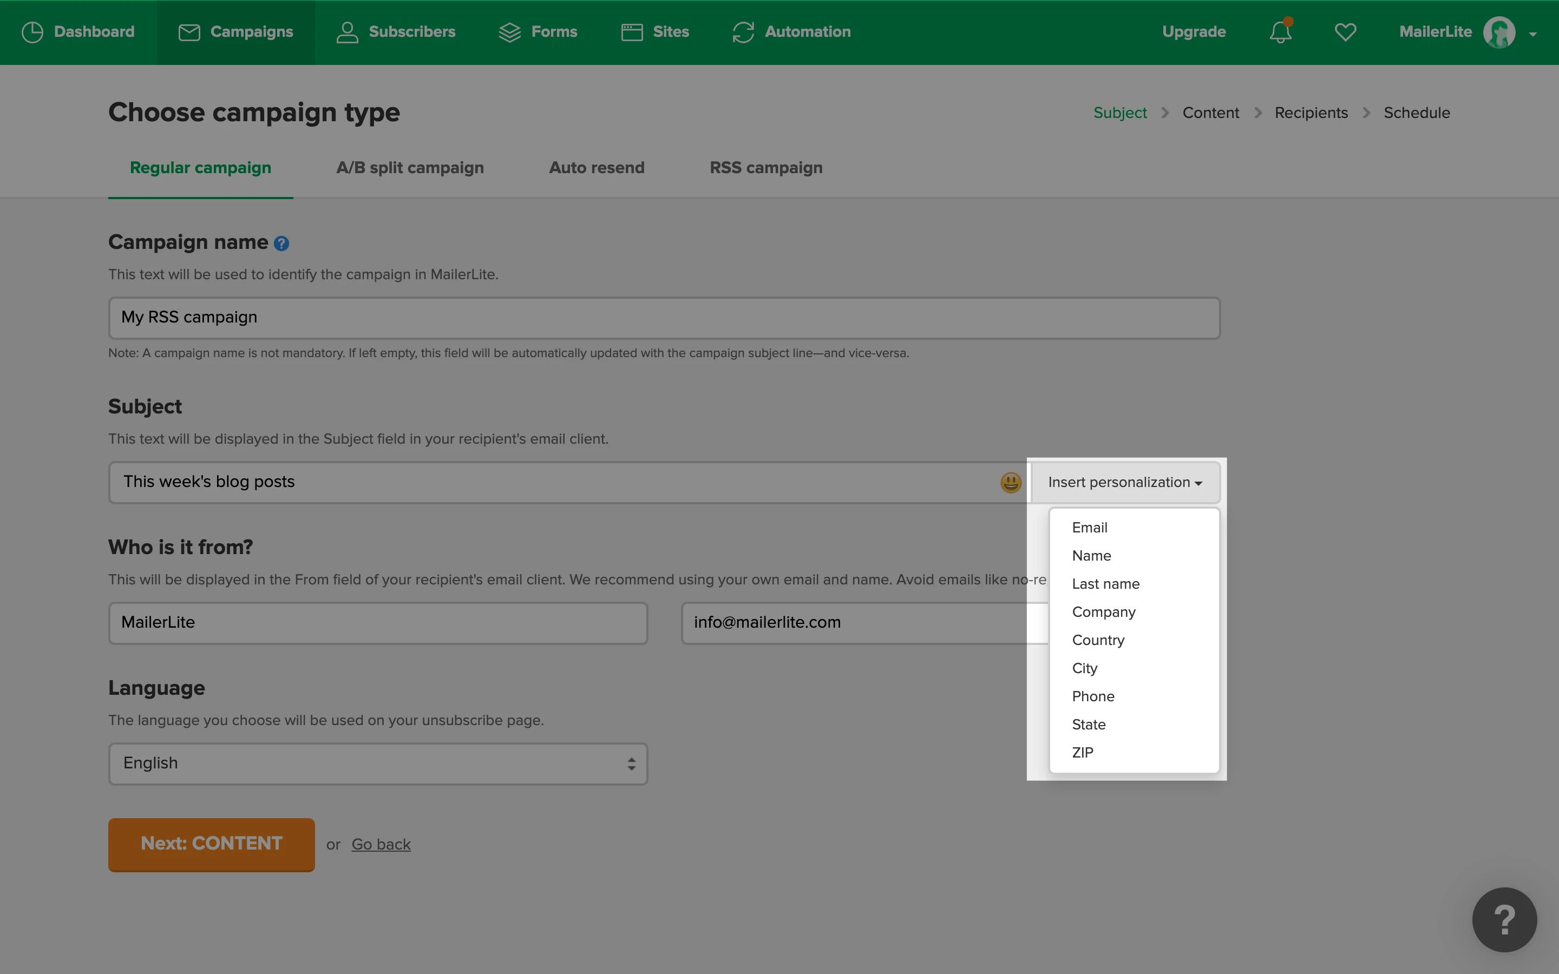Click the Sites browser window icon
The image size is (1559, 974).
point(632,32)
